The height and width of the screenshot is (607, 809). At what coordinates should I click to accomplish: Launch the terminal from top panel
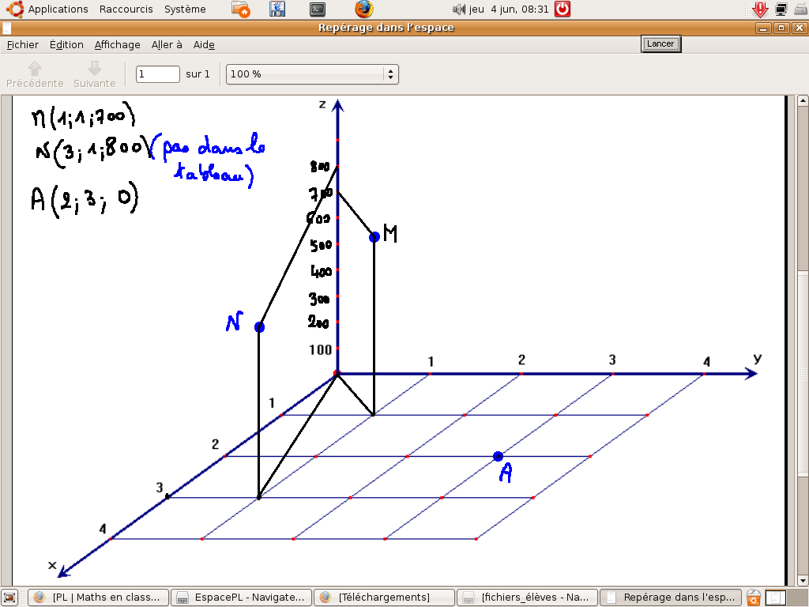[x=317, y=9]
